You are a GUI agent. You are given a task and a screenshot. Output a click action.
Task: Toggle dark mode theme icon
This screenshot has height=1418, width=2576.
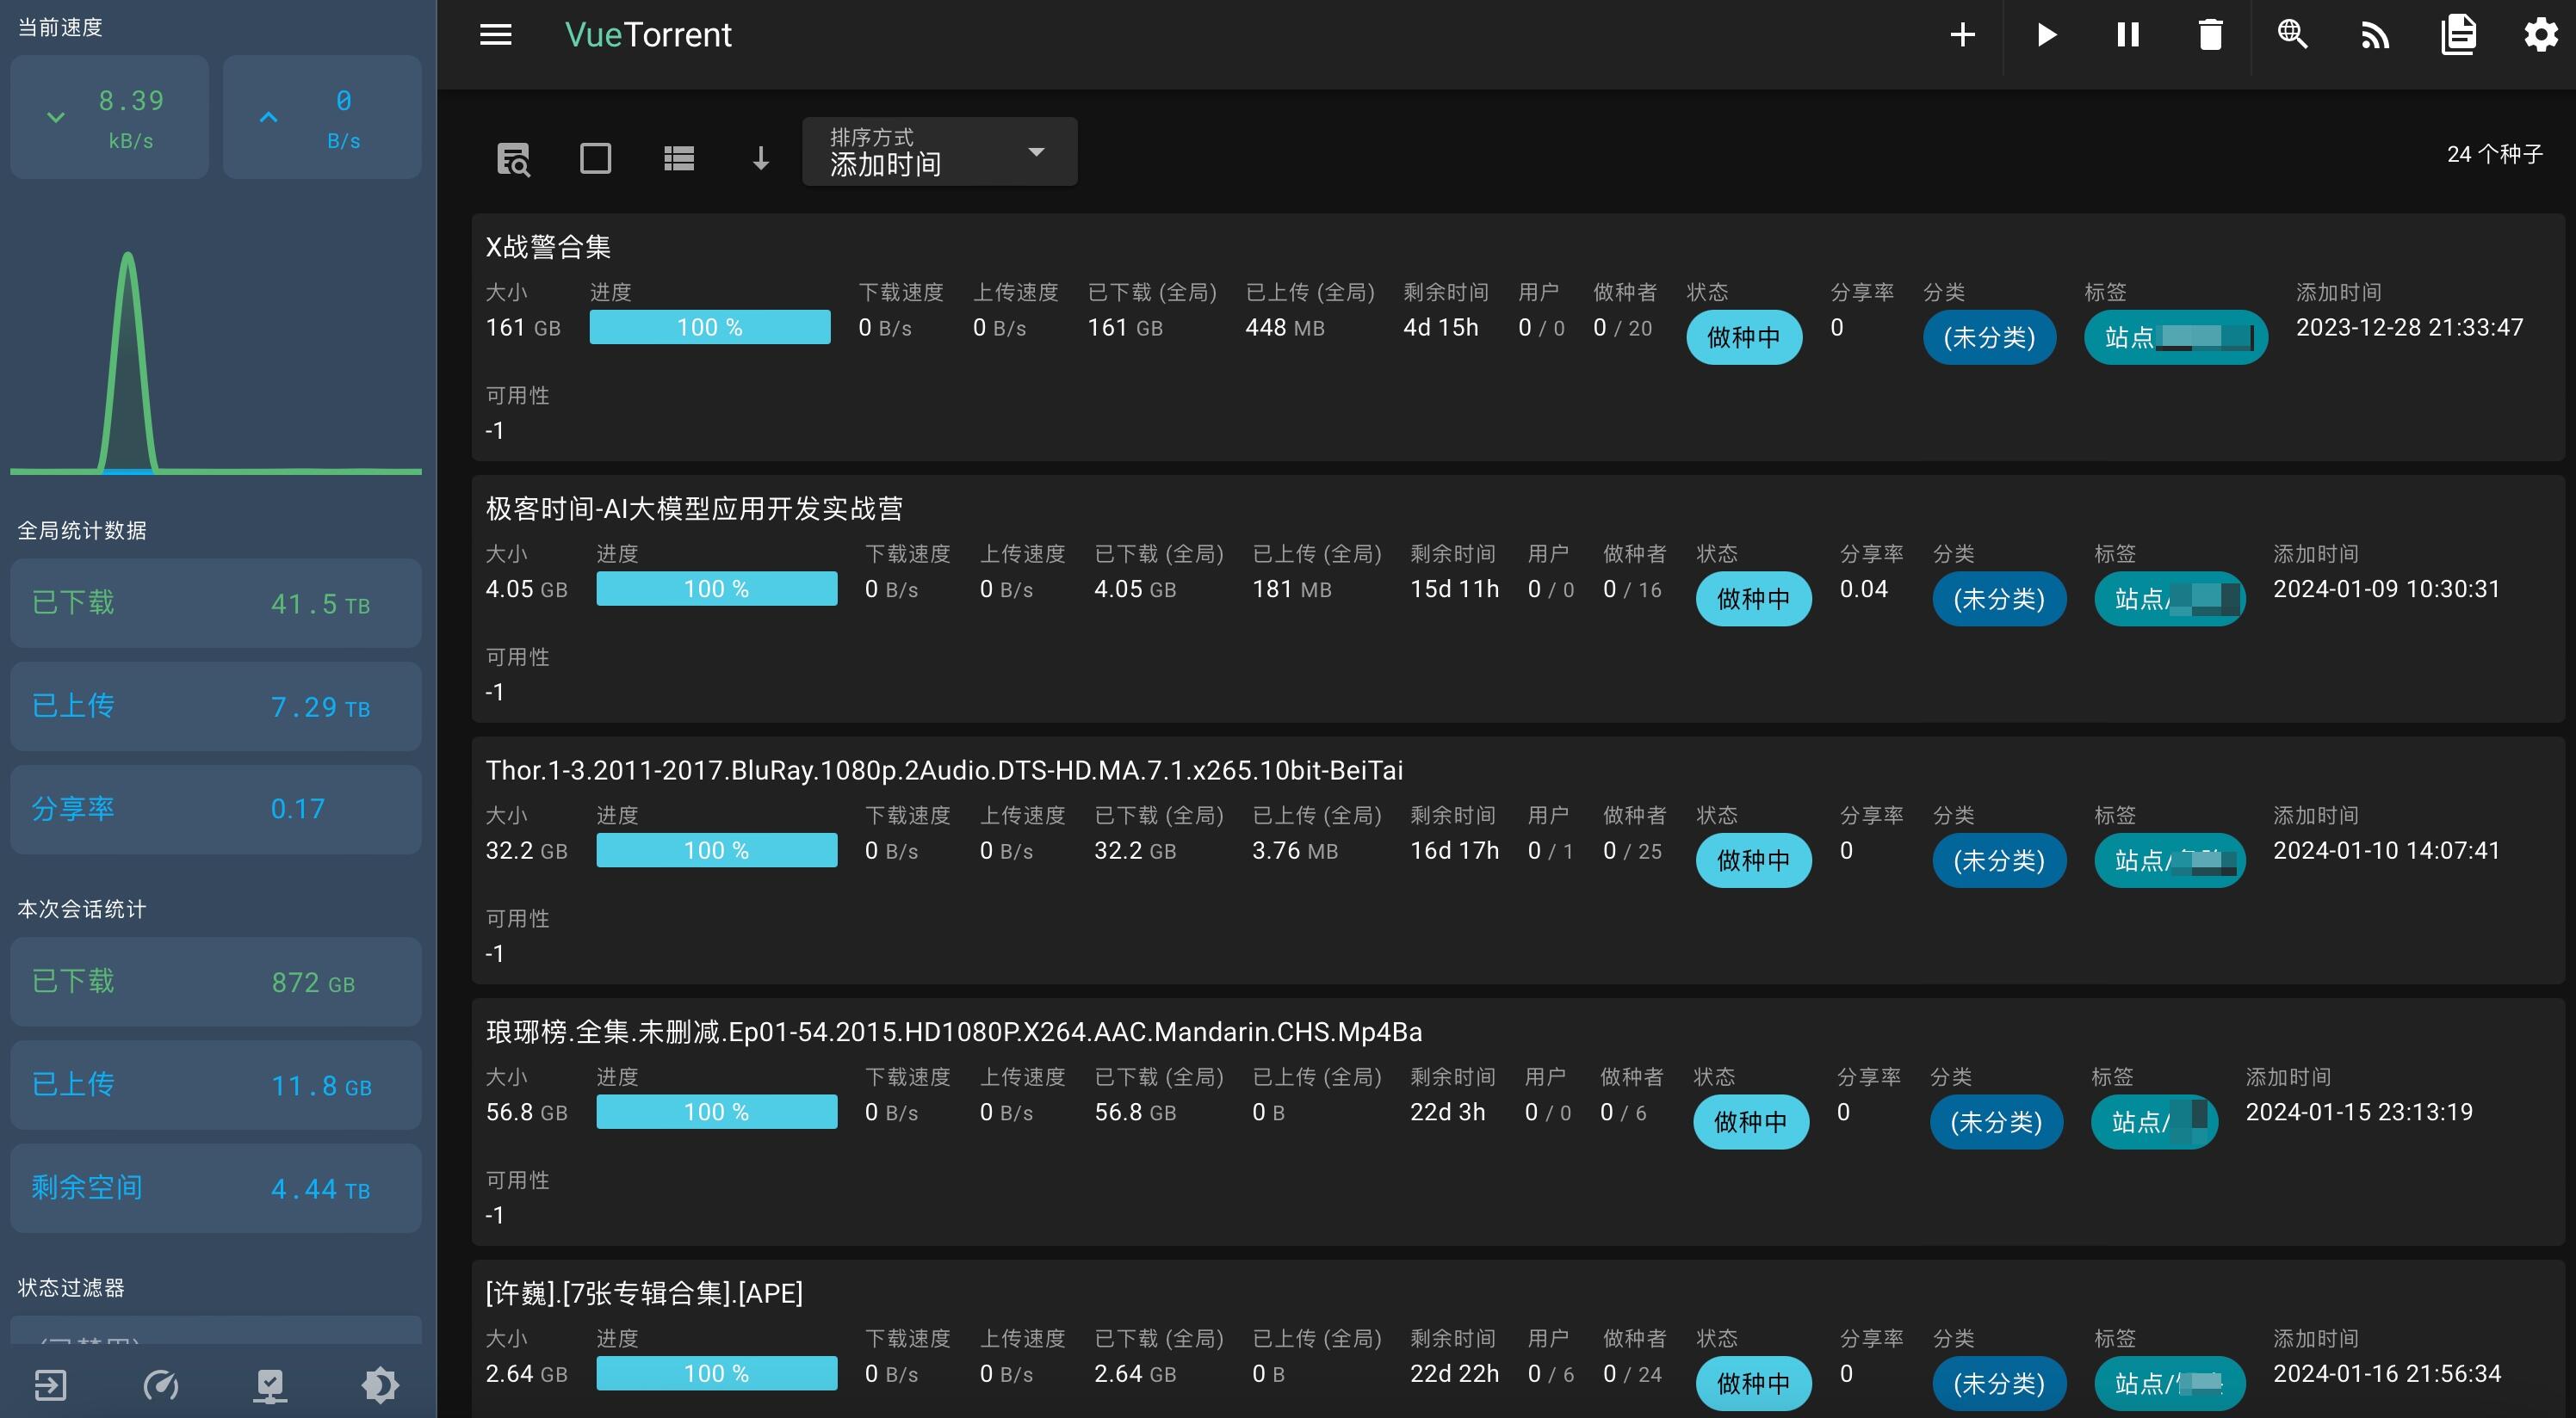(x=380, y=1385)
